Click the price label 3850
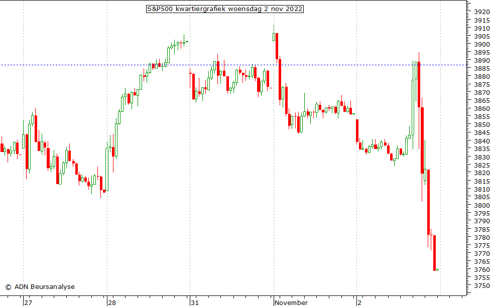The image size is (492, 306). [481, 125]
